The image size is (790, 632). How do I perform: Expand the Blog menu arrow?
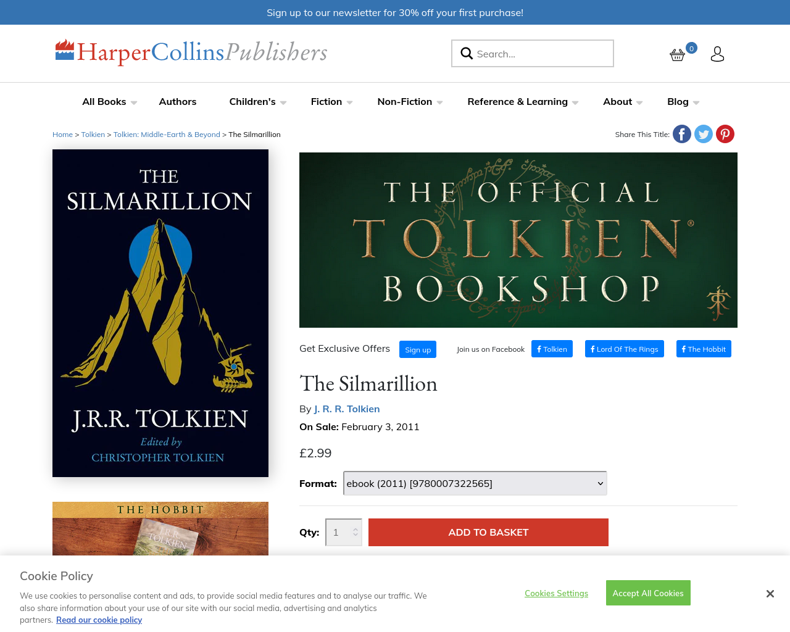696,102
